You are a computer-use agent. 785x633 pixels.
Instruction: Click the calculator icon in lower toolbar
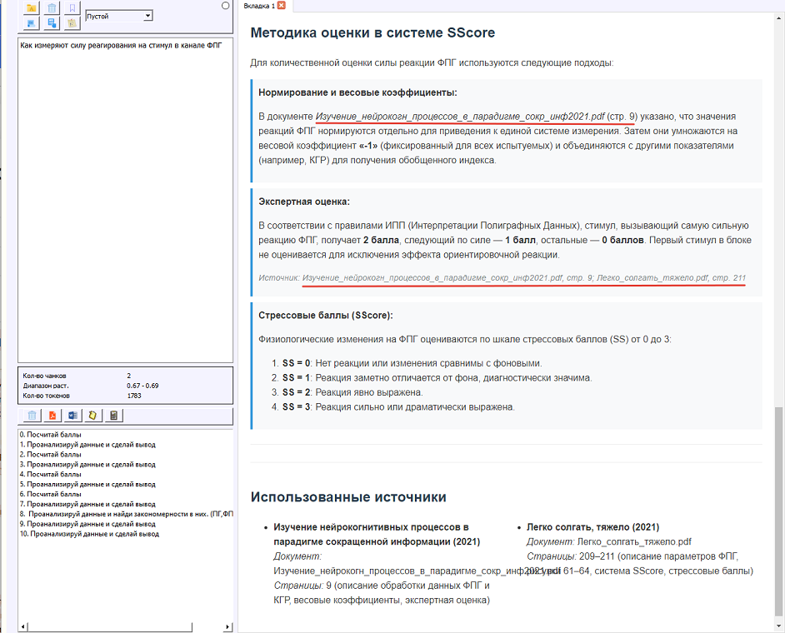(113, 416)
